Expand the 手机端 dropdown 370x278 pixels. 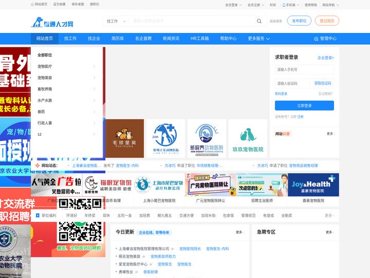(291, 5)
